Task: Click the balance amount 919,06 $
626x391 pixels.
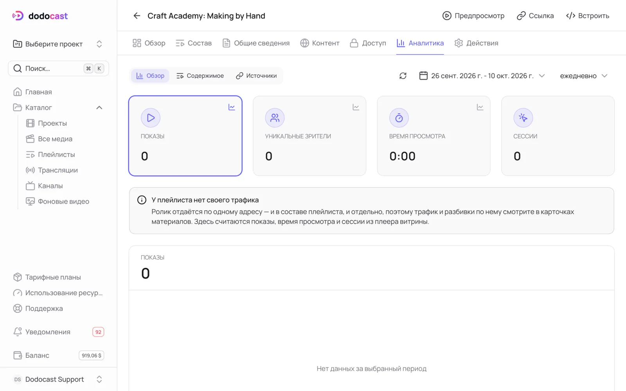Action: click(92, 355)
